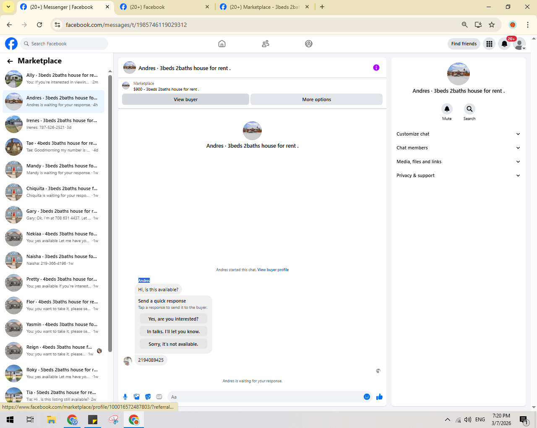Click the Search Facebook field
The image size is (537, 428).
tap(64, 44)
